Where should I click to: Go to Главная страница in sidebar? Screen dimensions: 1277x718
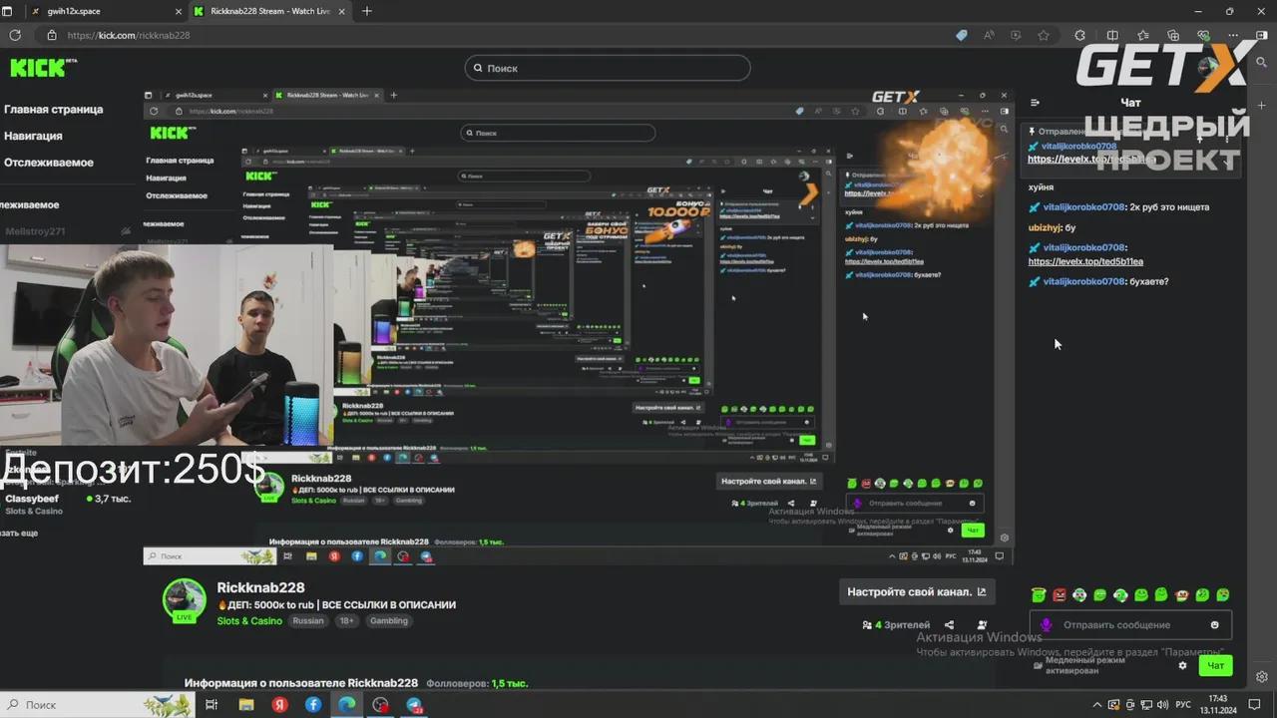pos(54,110)
